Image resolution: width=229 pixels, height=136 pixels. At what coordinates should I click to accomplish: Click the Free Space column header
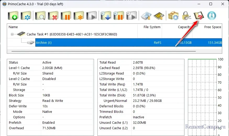pos(212,27)
